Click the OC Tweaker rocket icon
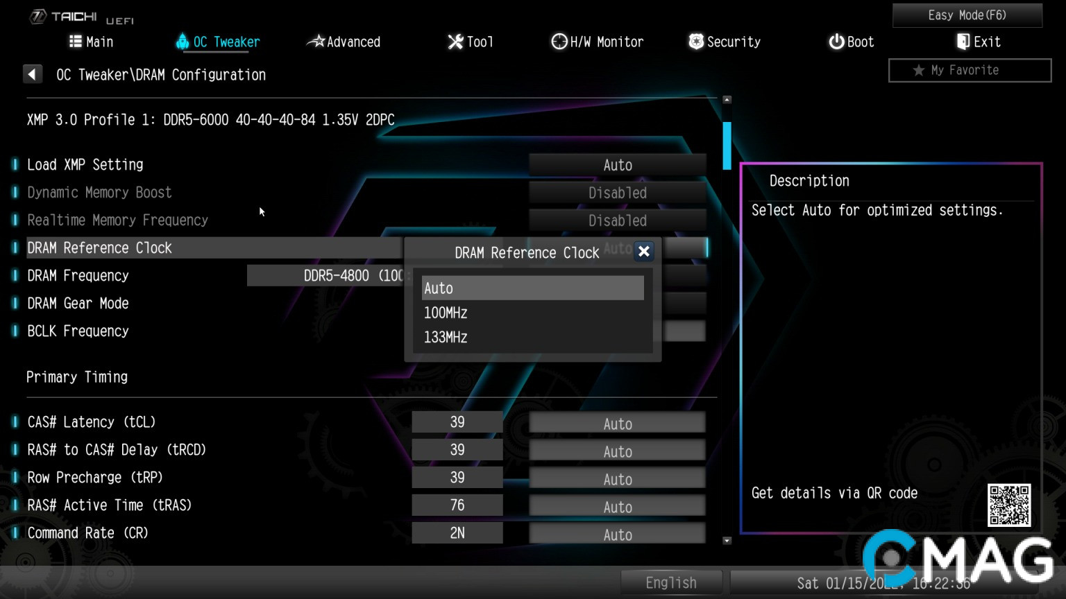Image resolution: width=1066 pixels, height=599 pixels. point(183,42)
